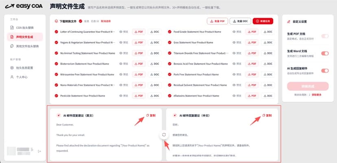
Task: Click the red 新建任务 button
Action: pos(263,21)
